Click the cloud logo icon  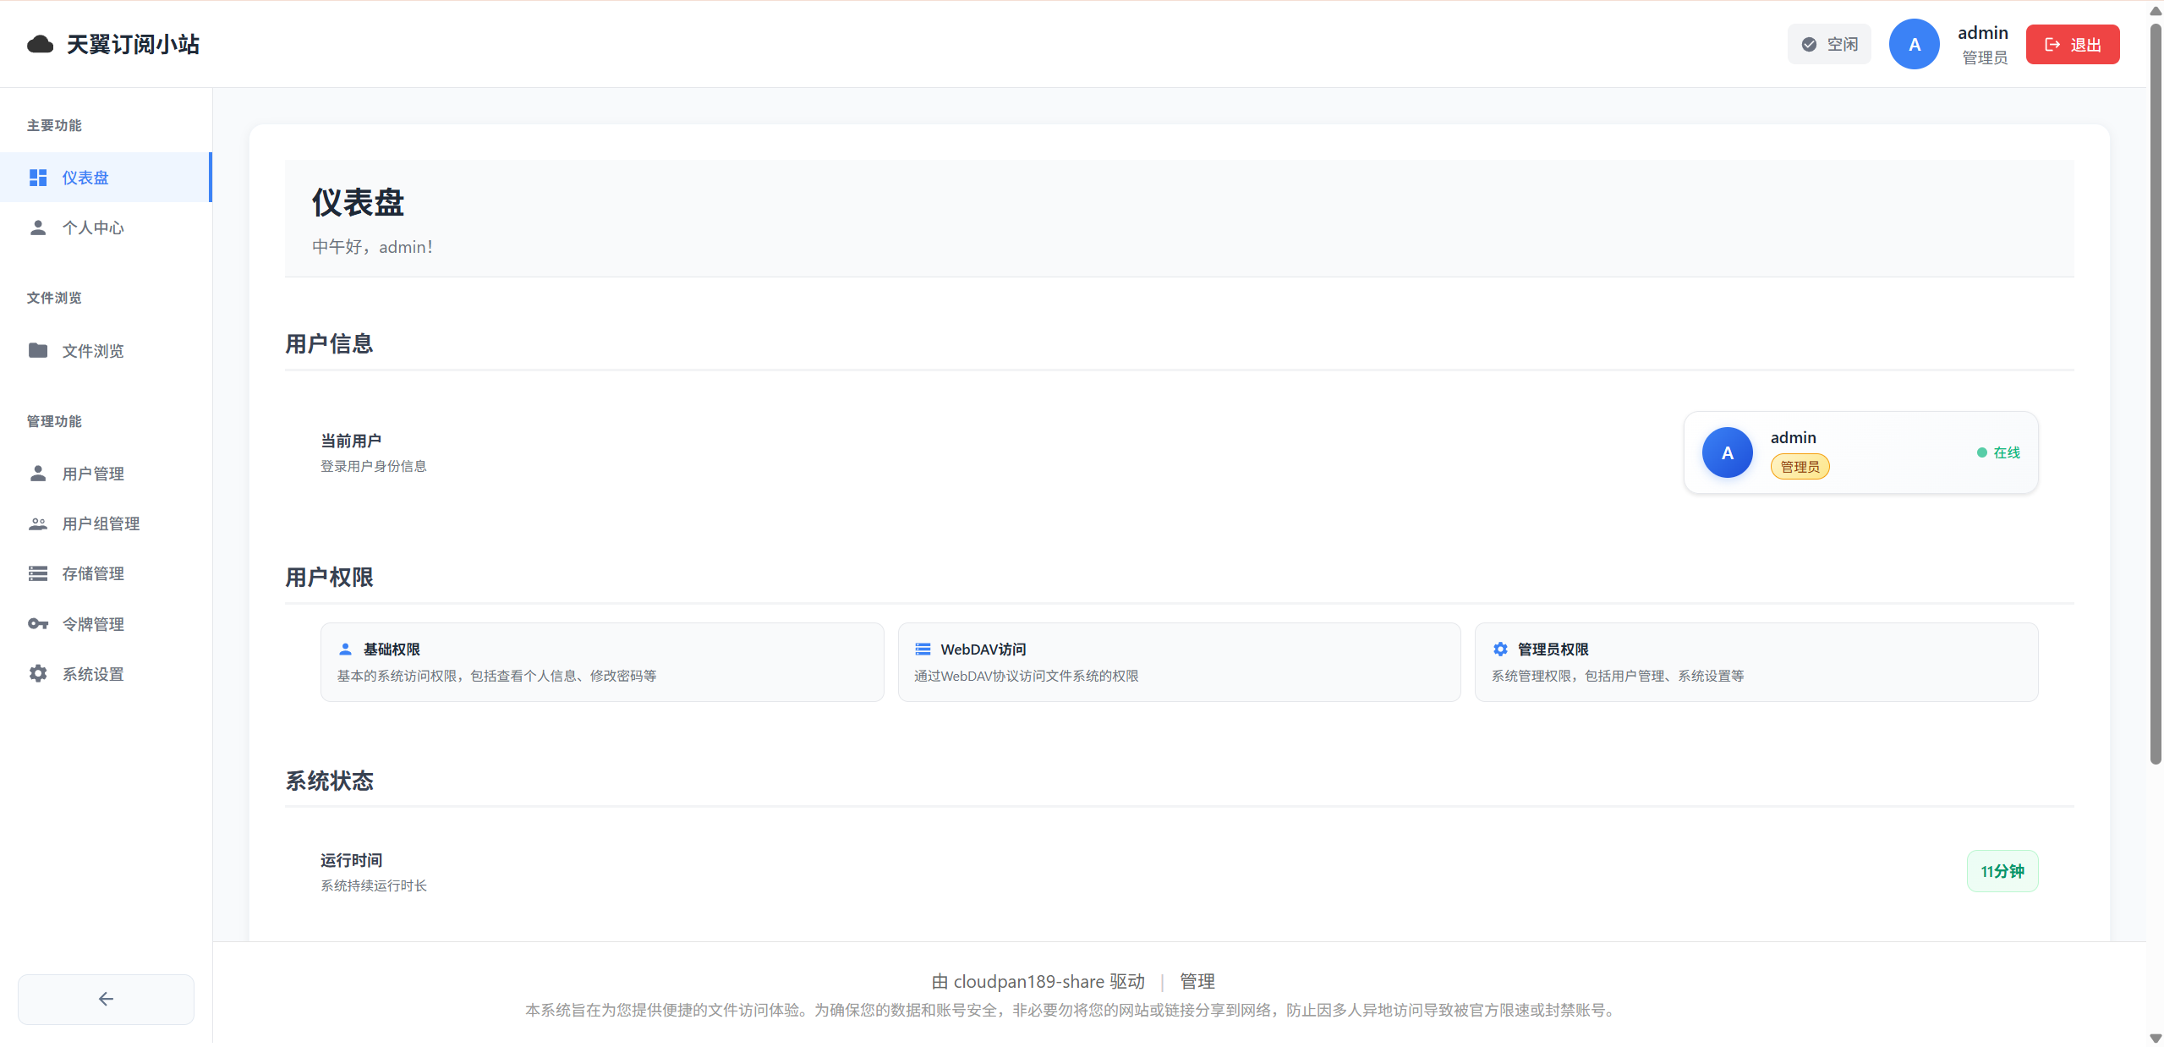pos(40,44)
